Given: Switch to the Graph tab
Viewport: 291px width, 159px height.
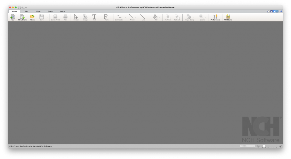Looking at the screenshot, I should pos(50,11).
